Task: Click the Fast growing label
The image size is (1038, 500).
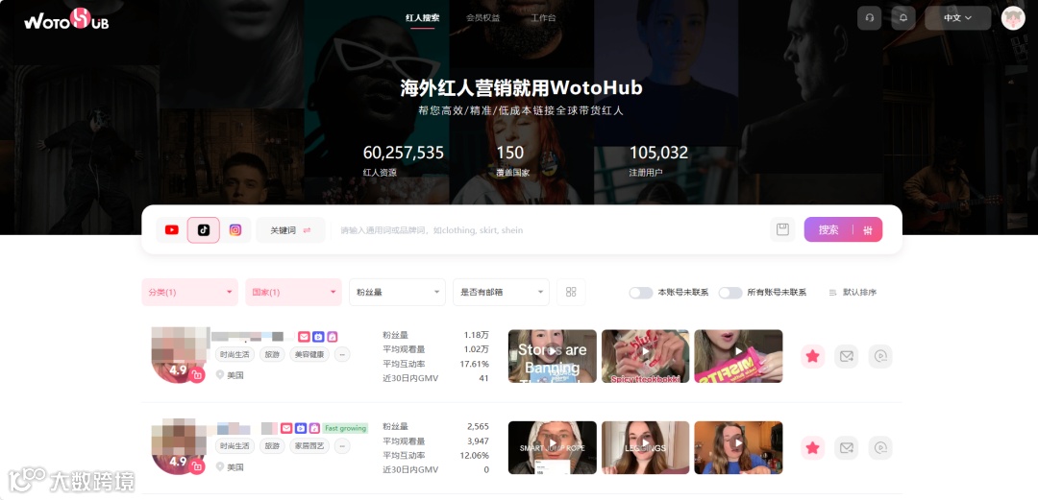Action: (x=345, y=428)
